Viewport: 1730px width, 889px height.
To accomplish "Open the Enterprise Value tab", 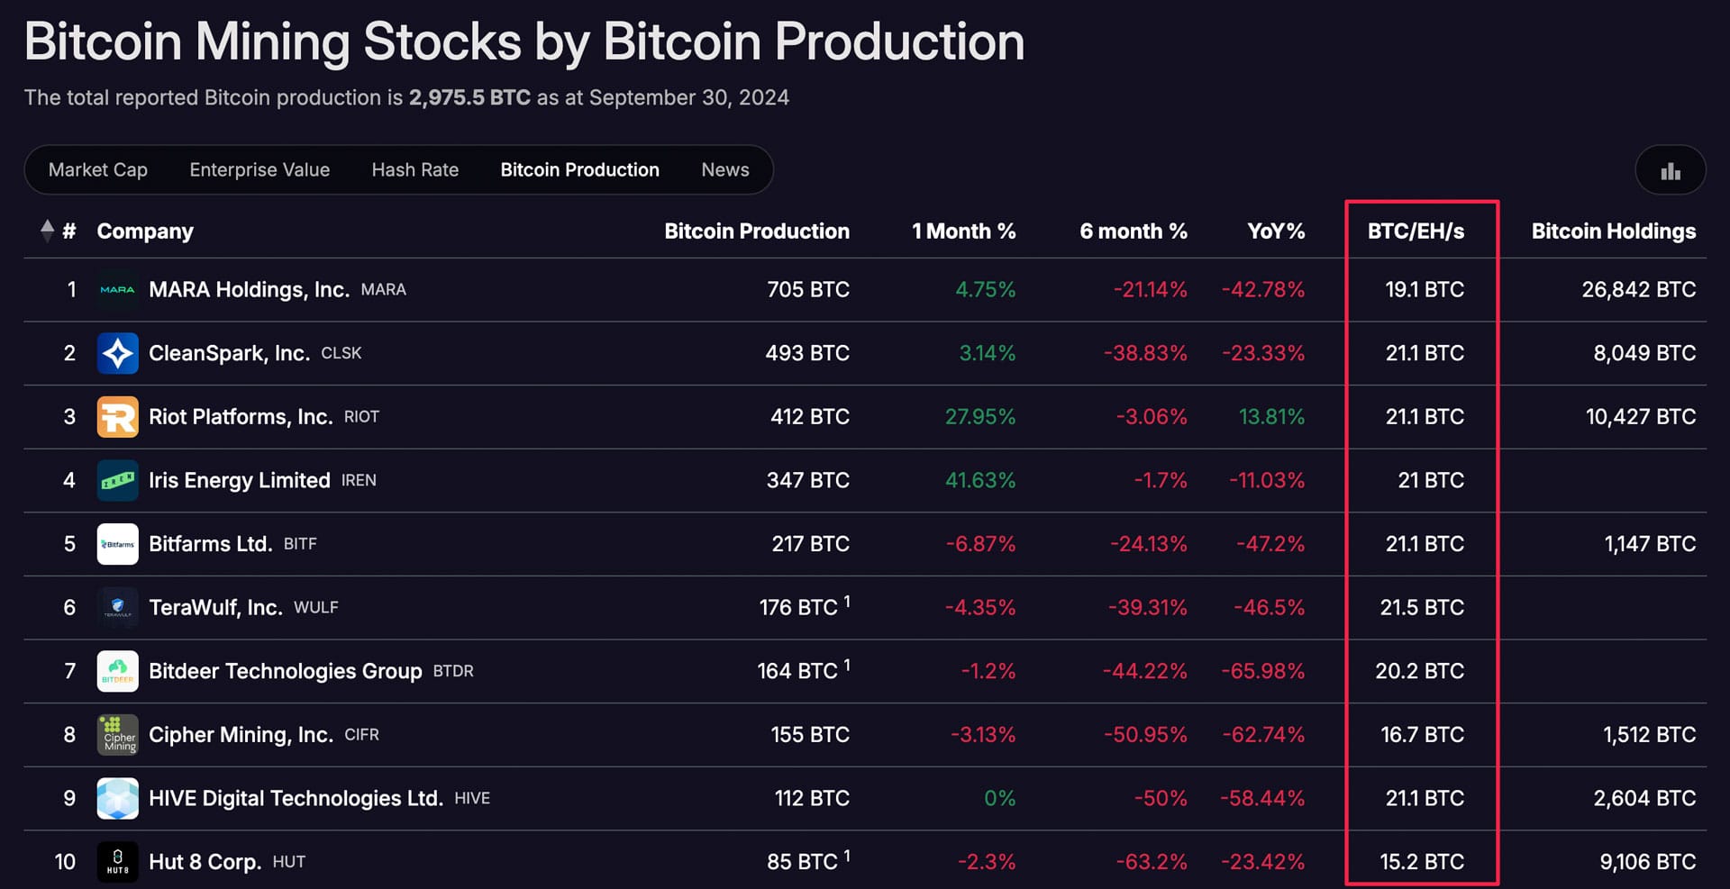I will 259,170.
